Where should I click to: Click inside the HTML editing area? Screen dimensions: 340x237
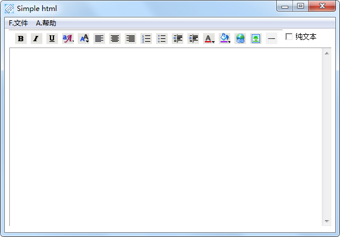[166, 137]
